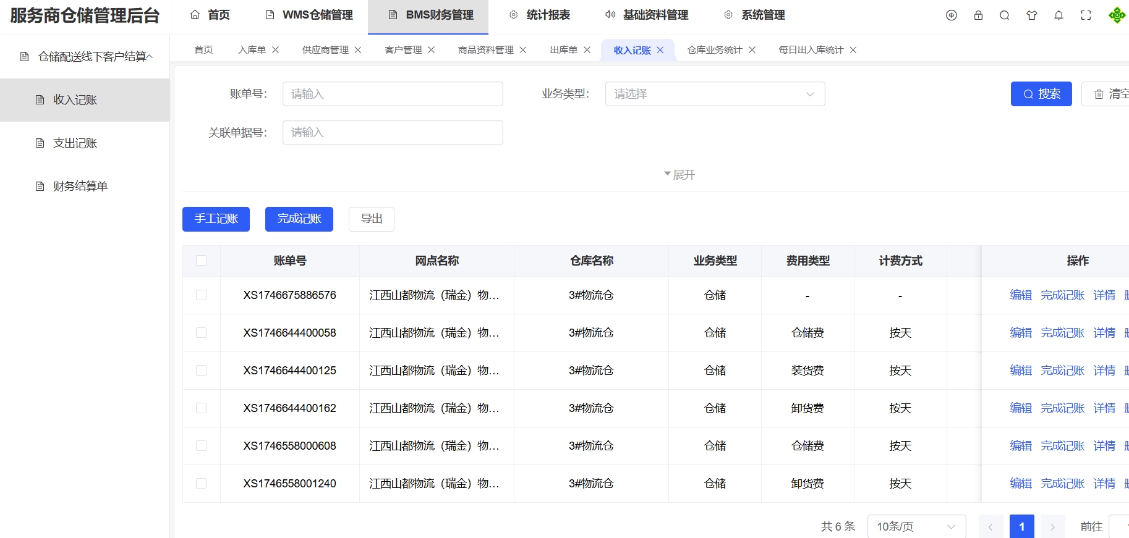Check the row for XS1746675886576
The width and height of the screenshot is (1129, 538).
coord(201,295)
